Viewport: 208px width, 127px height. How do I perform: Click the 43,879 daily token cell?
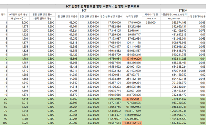click(73, 95)
